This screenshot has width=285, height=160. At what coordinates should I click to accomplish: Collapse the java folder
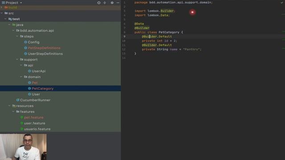(x=9, y=25)
